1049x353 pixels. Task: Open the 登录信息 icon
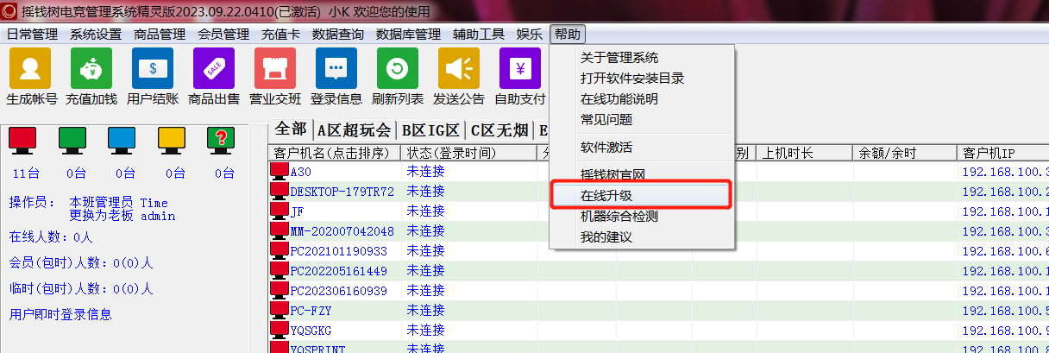pos(336,69)
